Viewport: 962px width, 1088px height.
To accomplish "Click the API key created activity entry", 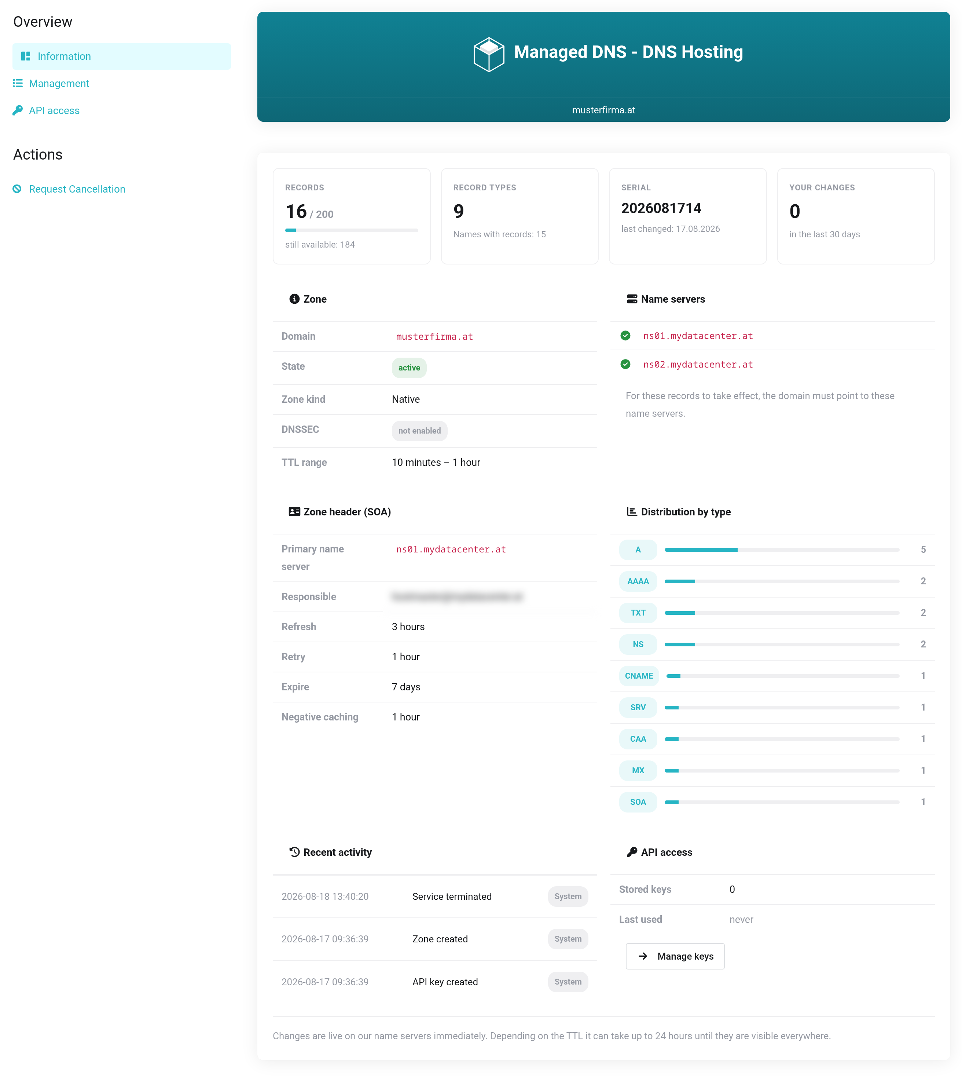I will [x=435, y=982].
